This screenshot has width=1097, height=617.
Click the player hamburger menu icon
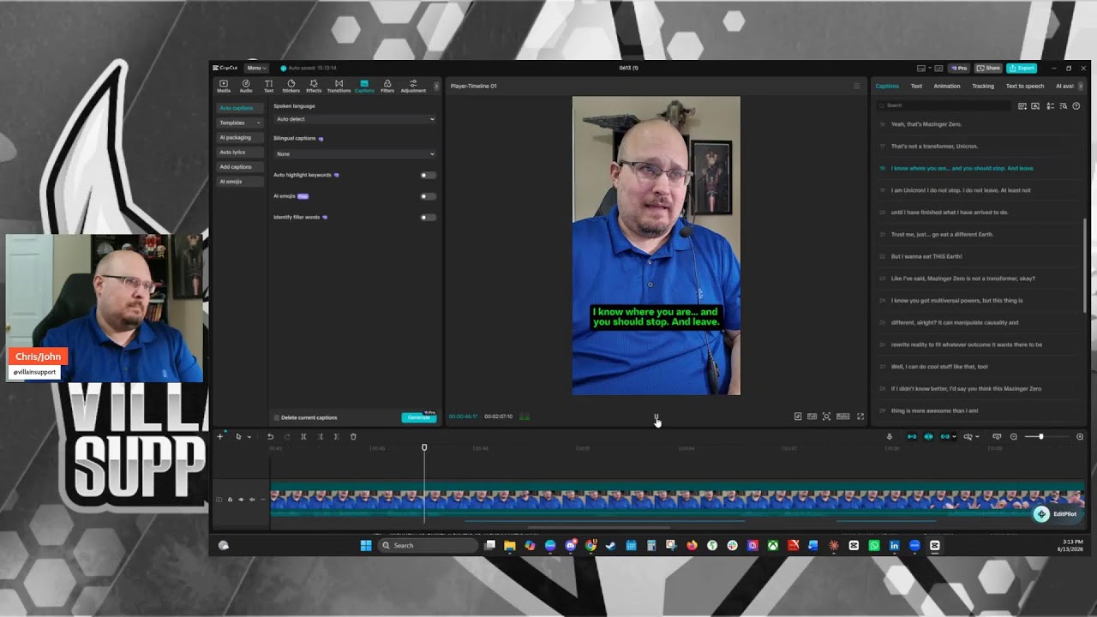point(856,86)
